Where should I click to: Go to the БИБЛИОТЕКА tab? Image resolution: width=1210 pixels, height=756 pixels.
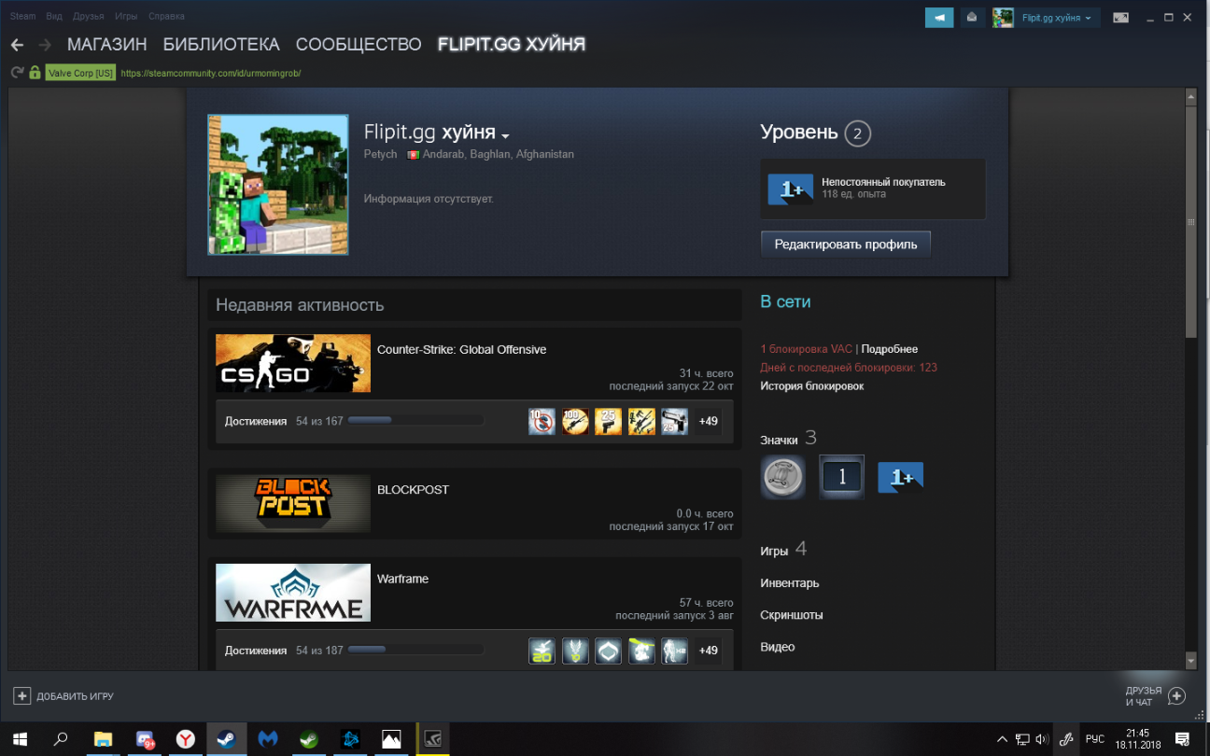tap(221, 45)
